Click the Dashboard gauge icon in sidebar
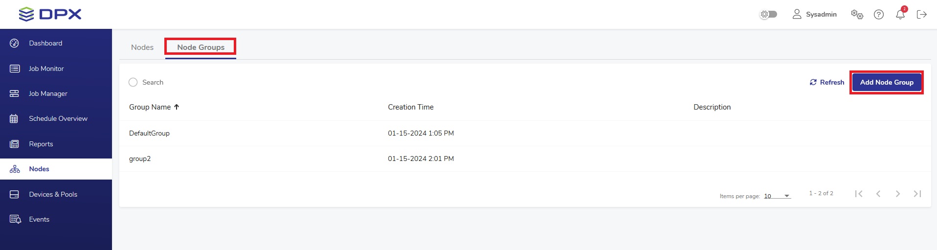 click(x=14, y=43)
